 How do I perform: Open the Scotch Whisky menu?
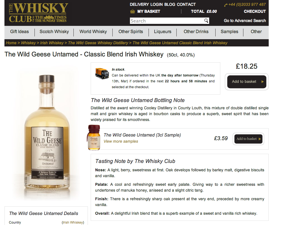tap(54, 32)
